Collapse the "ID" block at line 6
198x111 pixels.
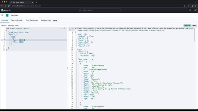(x=5, y=38)
